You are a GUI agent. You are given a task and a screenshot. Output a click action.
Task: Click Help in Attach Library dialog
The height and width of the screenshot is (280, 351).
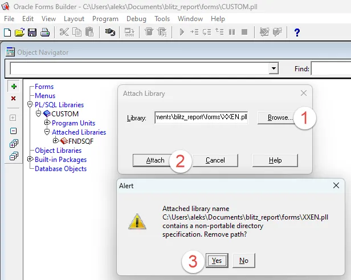click(x=275, y=160)
